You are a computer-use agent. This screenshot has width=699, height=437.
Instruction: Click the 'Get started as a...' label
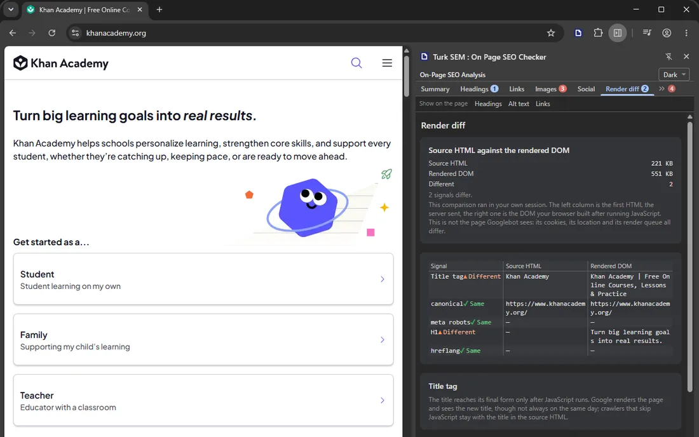click(x=51, y=242)
